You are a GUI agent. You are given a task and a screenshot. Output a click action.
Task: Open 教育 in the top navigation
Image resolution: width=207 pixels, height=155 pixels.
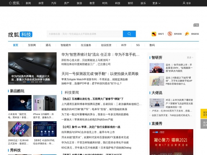pyautogui.click(x=92, y=3)
